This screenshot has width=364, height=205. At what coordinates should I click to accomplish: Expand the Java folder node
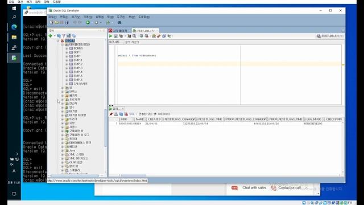pos(62,150)
